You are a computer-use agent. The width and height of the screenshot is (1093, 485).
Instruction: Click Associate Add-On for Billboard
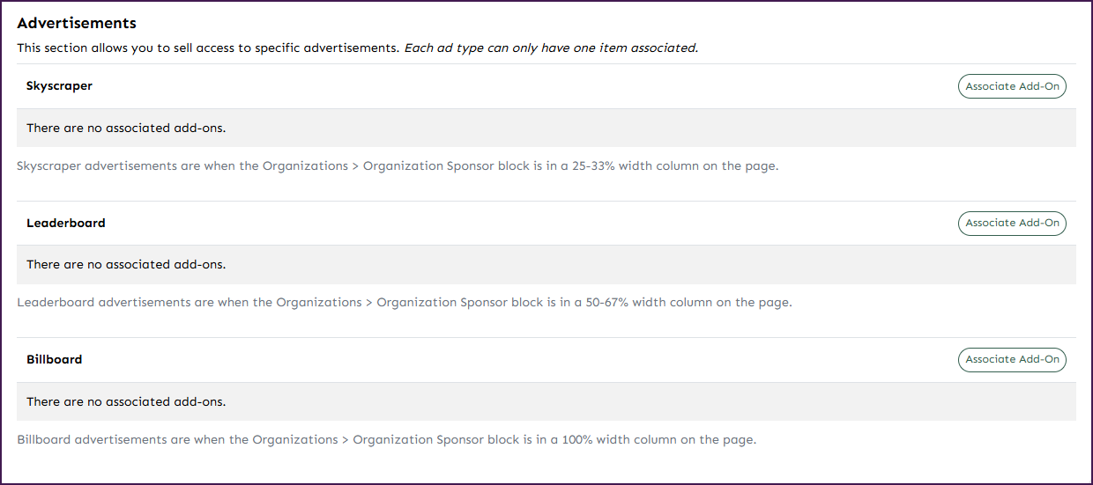click(1012, 360)
